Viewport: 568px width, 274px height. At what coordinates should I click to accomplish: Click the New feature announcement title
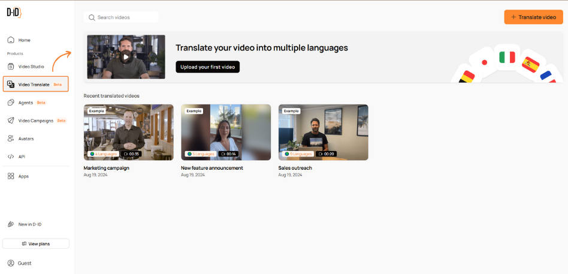[212, 168]
